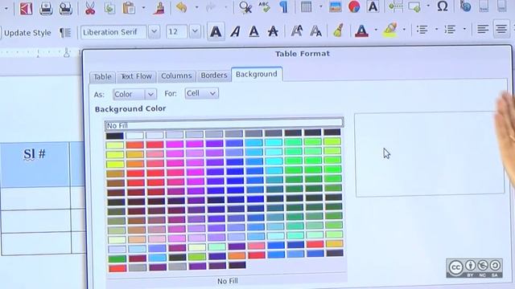Screen dimensions: 515x289
Task: Click the 'Sl #' table cell
Action: (35, 165)
